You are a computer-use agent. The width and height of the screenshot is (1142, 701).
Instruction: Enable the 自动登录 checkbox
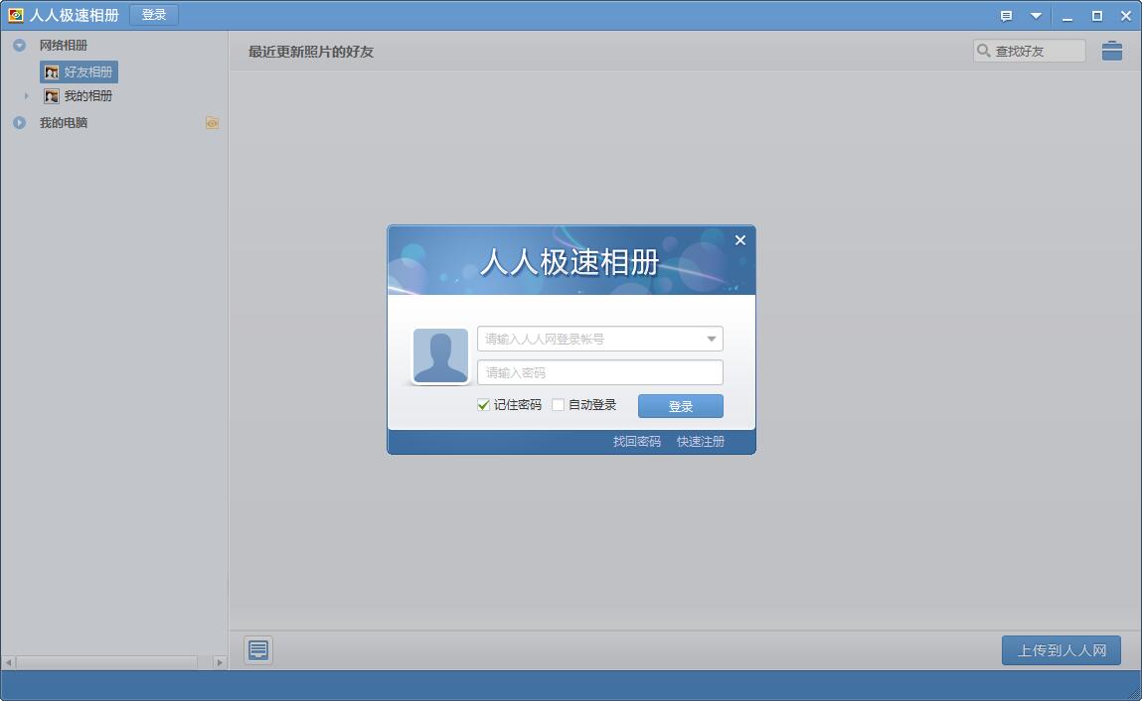pyautogui.click(x=558, y=405)
